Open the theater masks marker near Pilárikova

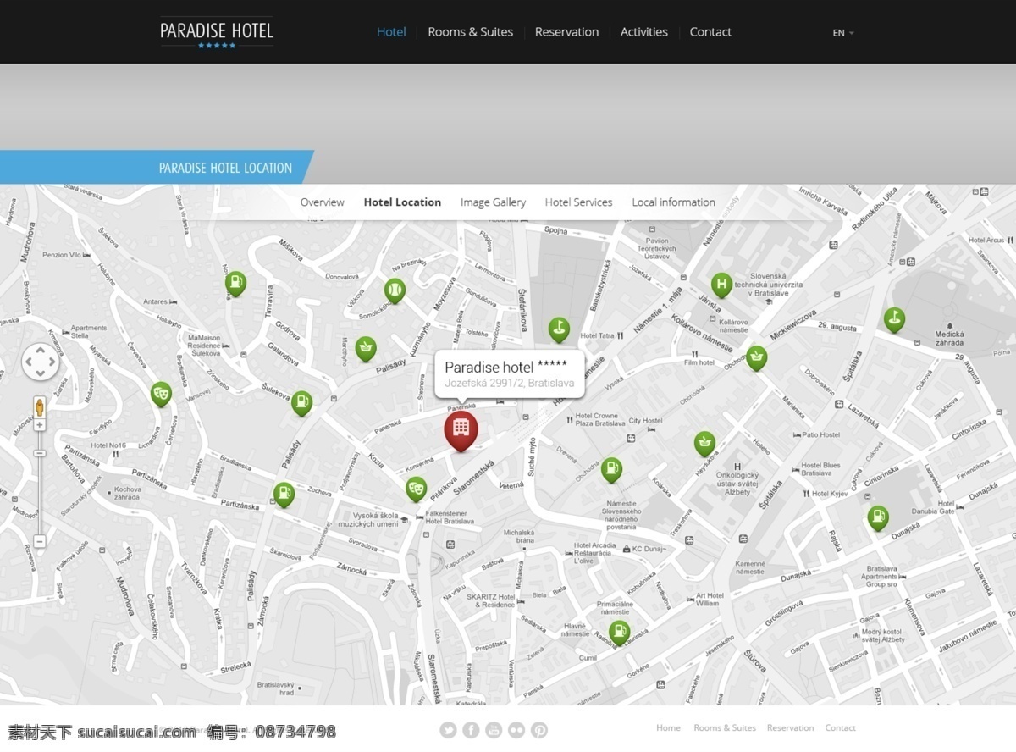click(415, 489)
